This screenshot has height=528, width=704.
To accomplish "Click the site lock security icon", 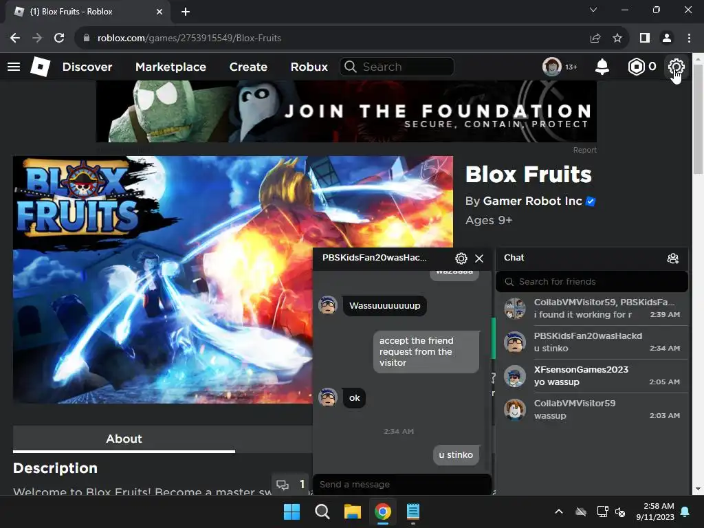I will click(86, 38).
